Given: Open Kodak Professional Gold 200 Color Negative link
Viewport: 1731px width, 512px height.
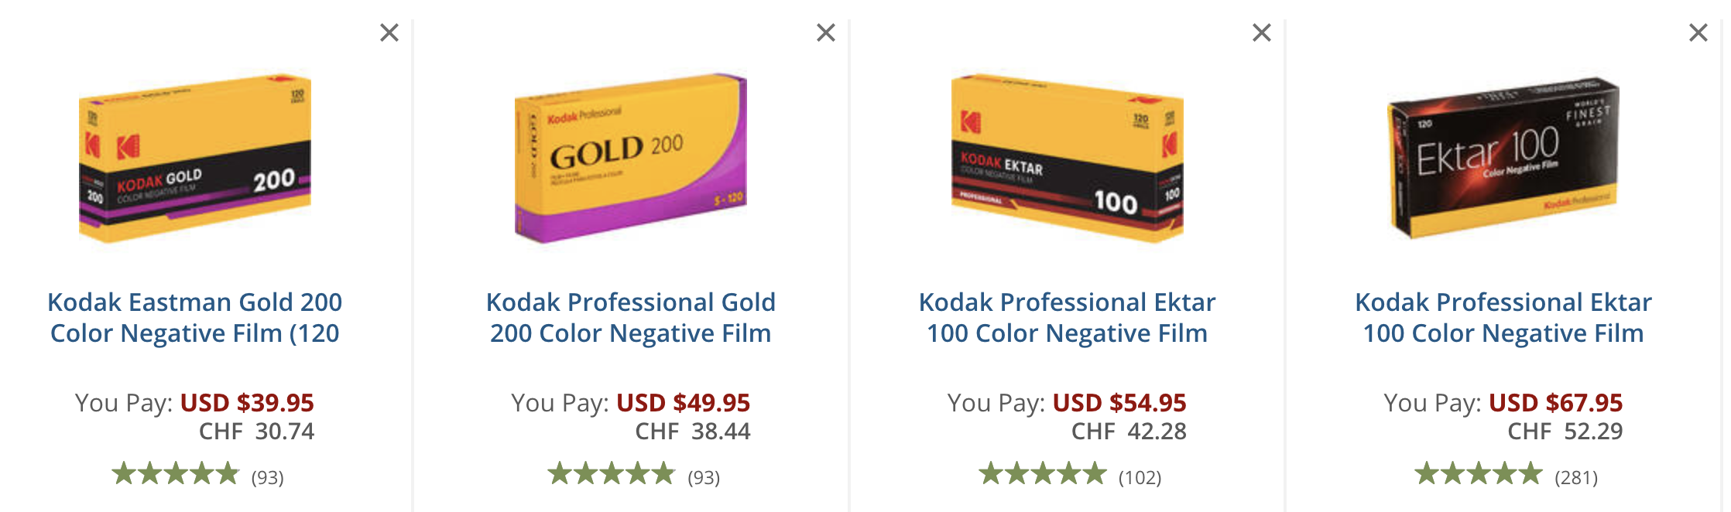Looking at the screenshot, I should (631, 317).
